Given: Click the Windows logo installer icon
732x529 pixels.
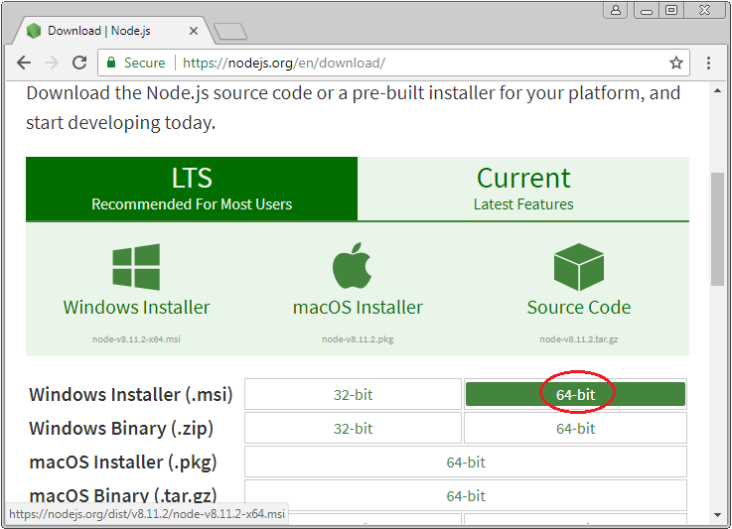Looking at the screenshot, I should click(136, 267).
